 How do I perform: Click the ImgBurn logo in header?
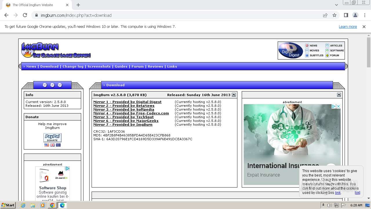point(56,50)
